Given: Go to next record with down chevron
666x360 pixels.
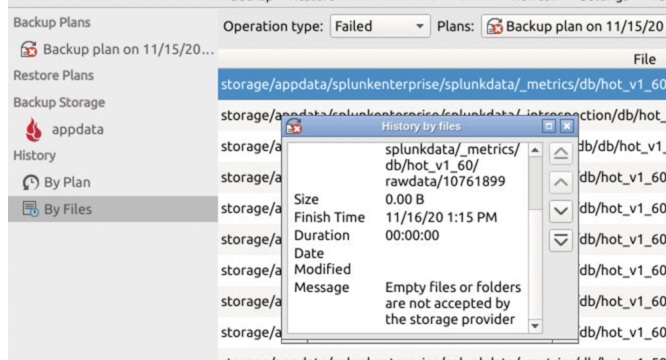Looking at the screenshot, I should [561, 211].
